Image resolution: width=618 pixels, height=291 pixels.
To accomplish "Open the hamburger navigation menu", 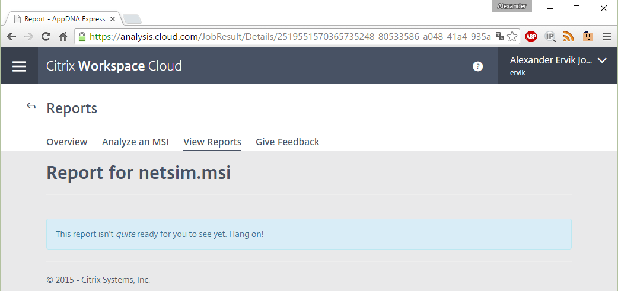I will point(20,66).
